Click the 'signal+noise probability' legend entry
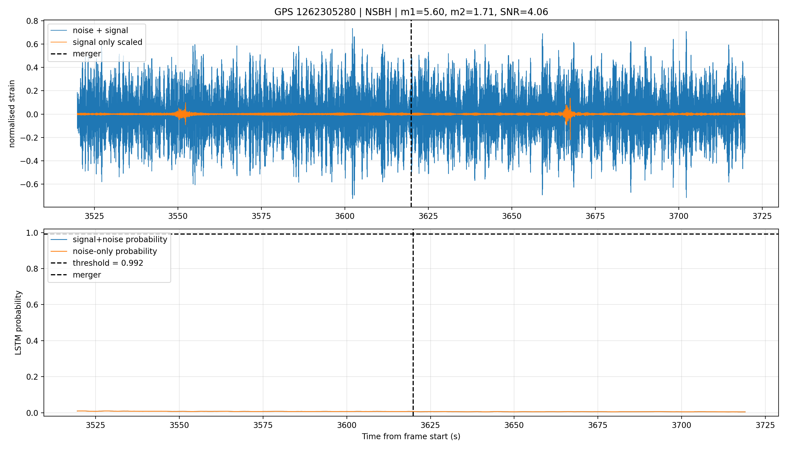Viewport: 787px width, 449px height. [109, 240]
